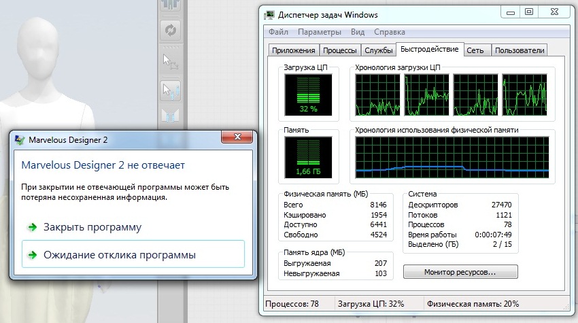Screen dimensions: 578x323
Task: Minimize the Task Manager window
Action: pos(511,12)
